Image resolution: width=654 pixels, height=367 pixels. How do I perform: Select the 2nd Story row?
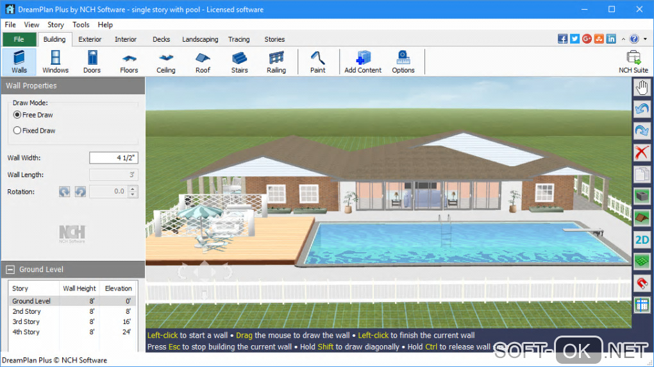tap(72, 311)
